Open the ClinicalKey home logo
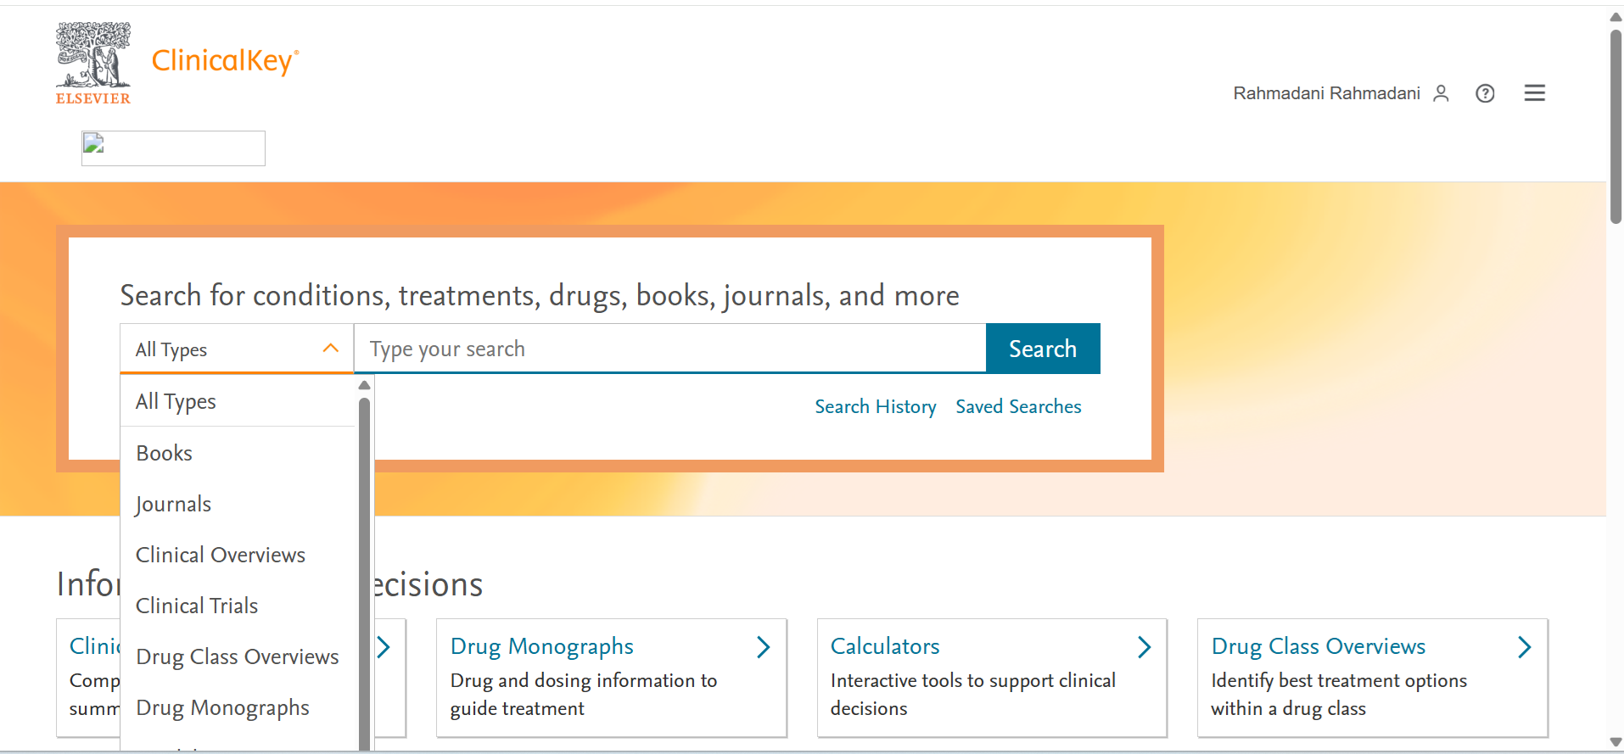Viewport: 1624px width, 754px height. [225, 61]
